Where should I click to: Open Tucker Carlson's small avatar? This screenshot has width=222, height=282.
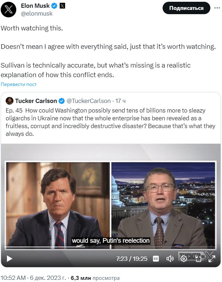(9, 101)
